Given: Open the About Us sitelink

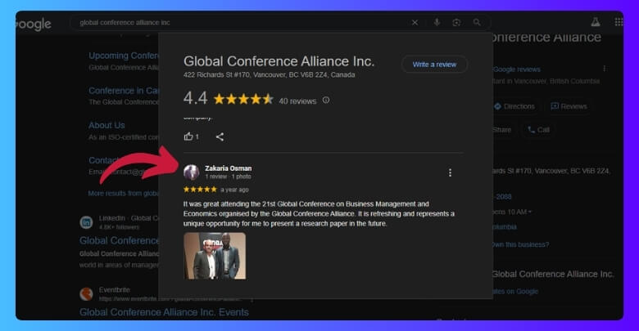Looking at the screenshot, I should pyautogui.click(x=106, y=125).
